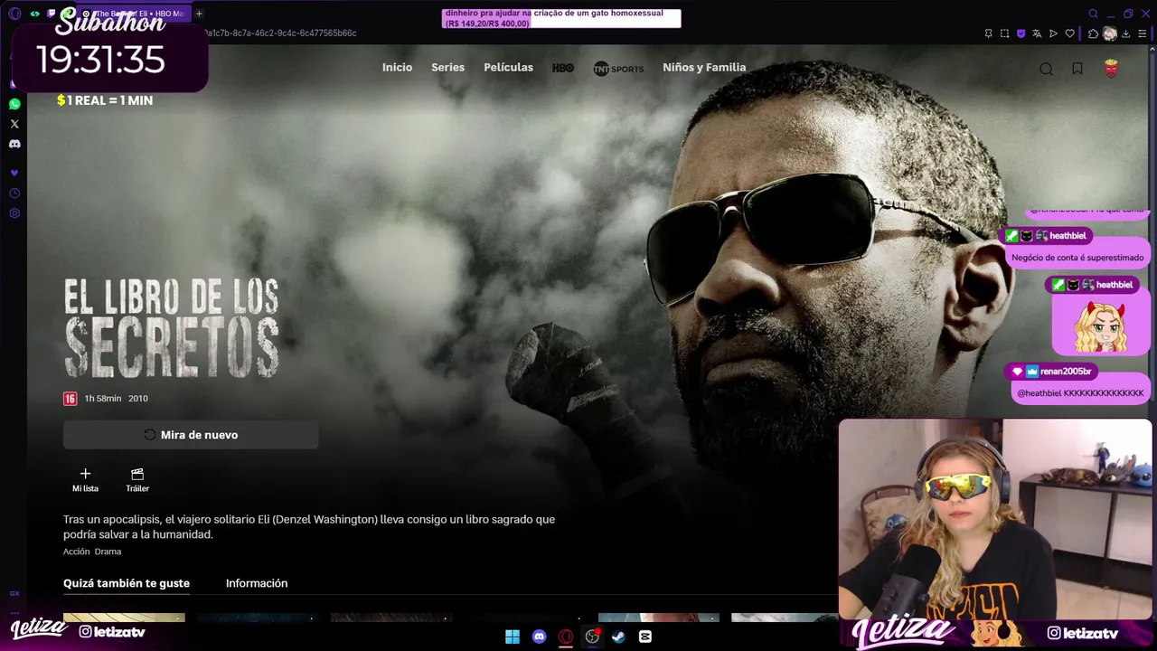The height and width of the screenshot is (651, 1157).
Task: Click the send/flow arrow icon in toolbar
Action: [x=1053, y=33]
